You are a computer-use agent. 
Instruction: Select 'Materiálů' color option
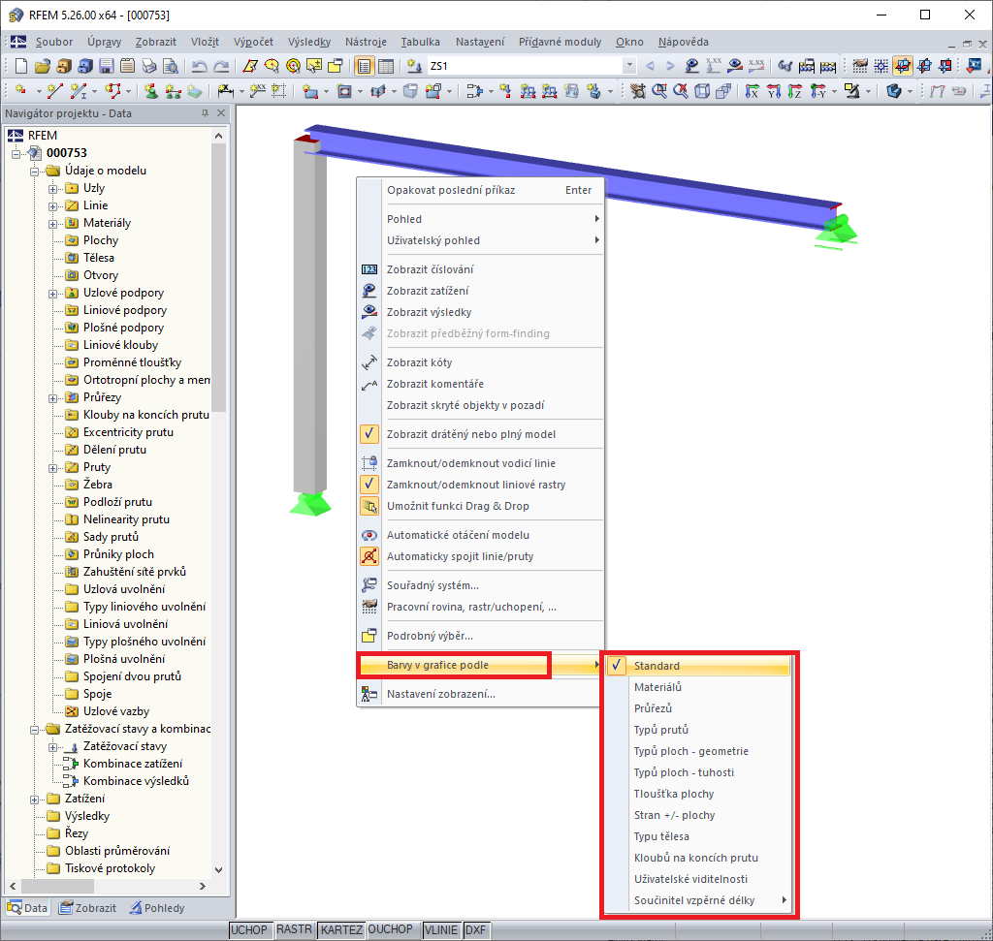point(698,687)
